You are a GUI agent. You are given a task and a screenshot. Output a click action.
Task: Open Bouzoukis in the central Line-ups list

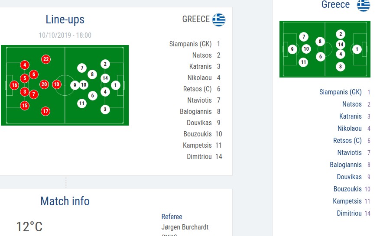[x=197, y=134]
